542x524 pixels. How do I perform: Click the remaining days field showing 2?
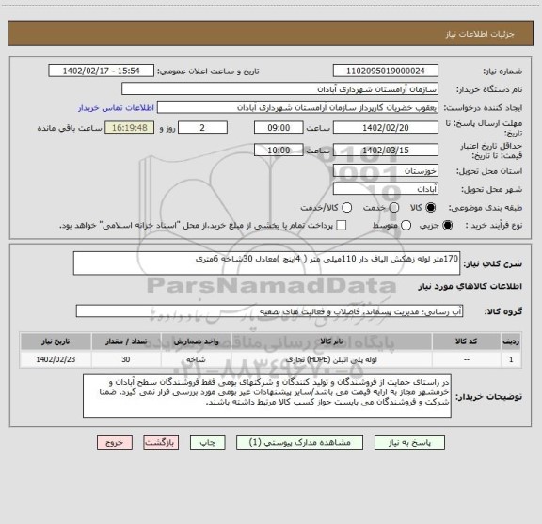click(202, 128)
